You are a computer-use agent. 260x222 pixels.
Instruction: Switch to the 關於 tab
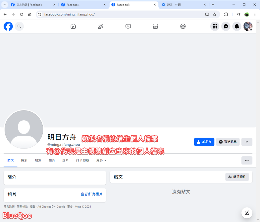click(24, 160)
